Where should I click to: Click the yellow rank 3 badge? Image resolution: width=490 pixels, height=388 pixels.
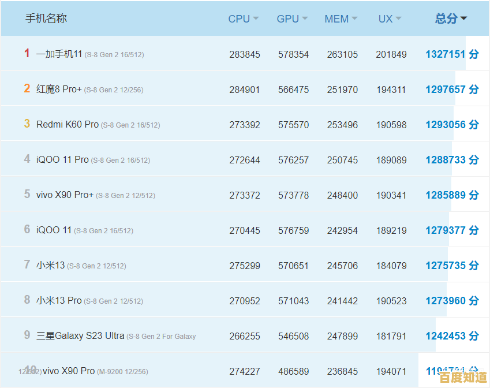coord(27,124)
